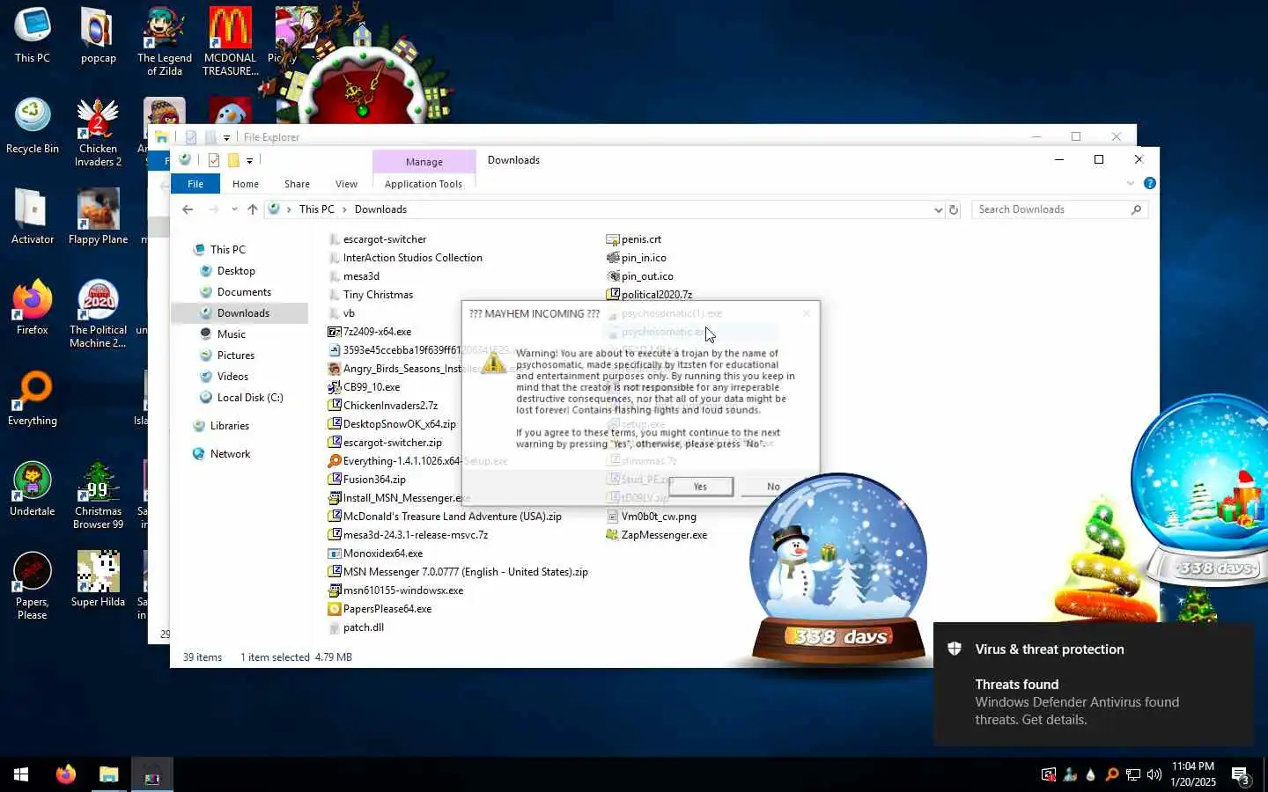Select PapersPlease64.exe in the file list
This screenshot has width=1268, height=792.
[x=387, y=609]
